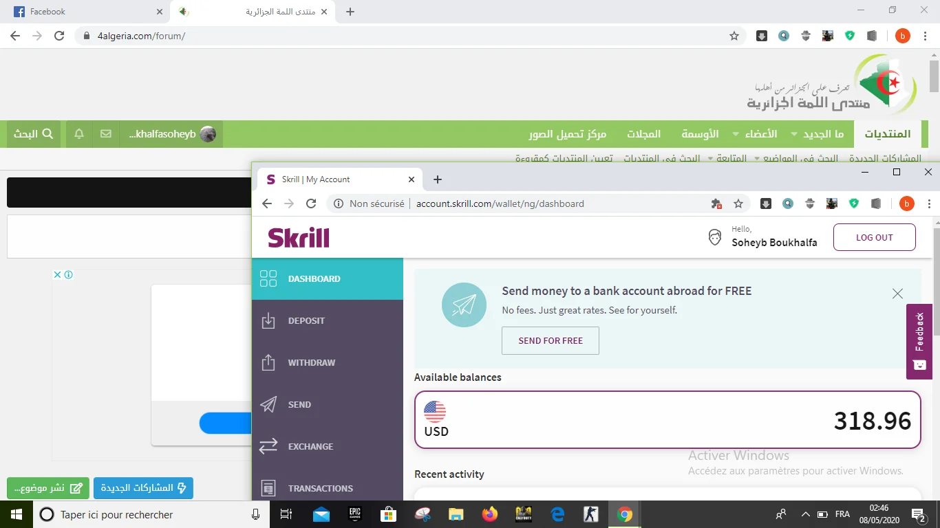Click the SEND FOR FREE button
Image resolution: width=940 pixels, height=528 pixels.
(551, 340)
